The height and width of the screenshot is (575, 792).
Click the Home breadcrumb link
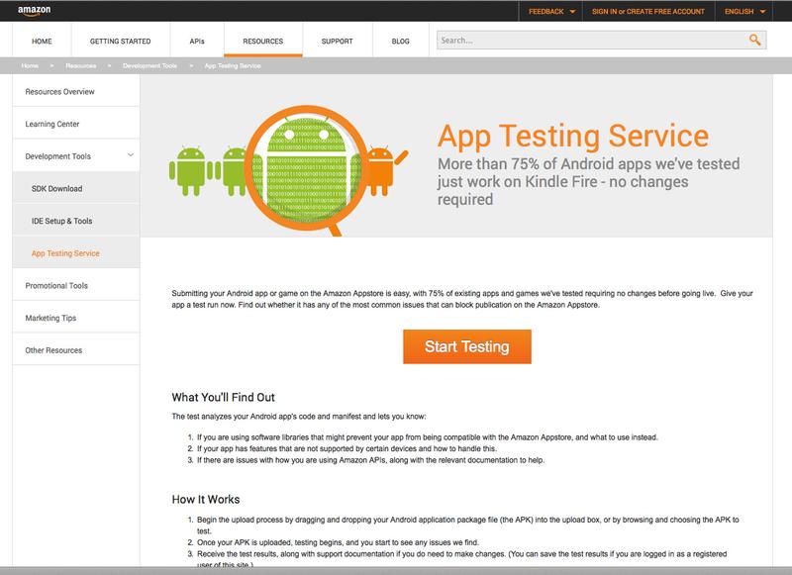(30, 65)
